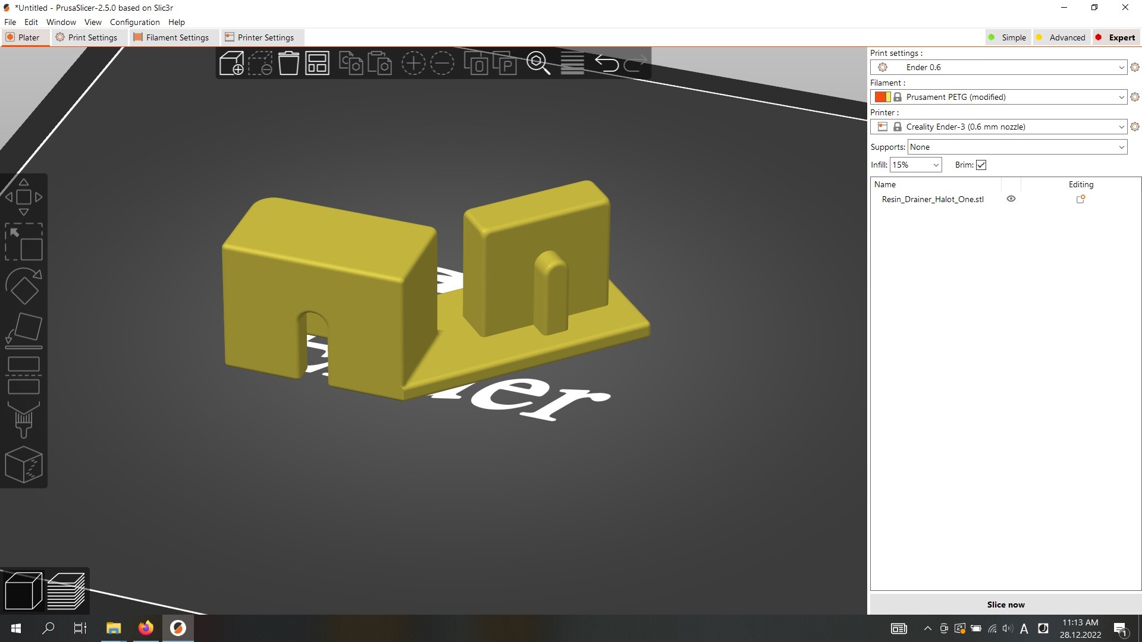The height and width of the screenshot is (642, 1142).
Task: Select the Rotate tool
Action: [24, 286]
